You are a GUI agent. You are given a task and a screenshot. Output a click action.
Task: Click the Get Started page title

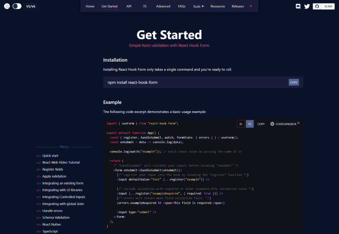[169, 35]
